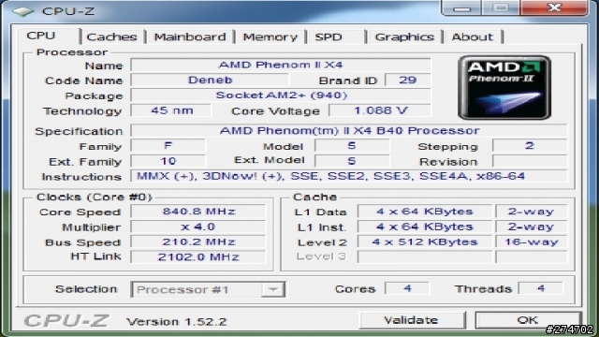The image size is (599, 337).
Task: Click the Ext. Model value 5
Action: point(352,161)
